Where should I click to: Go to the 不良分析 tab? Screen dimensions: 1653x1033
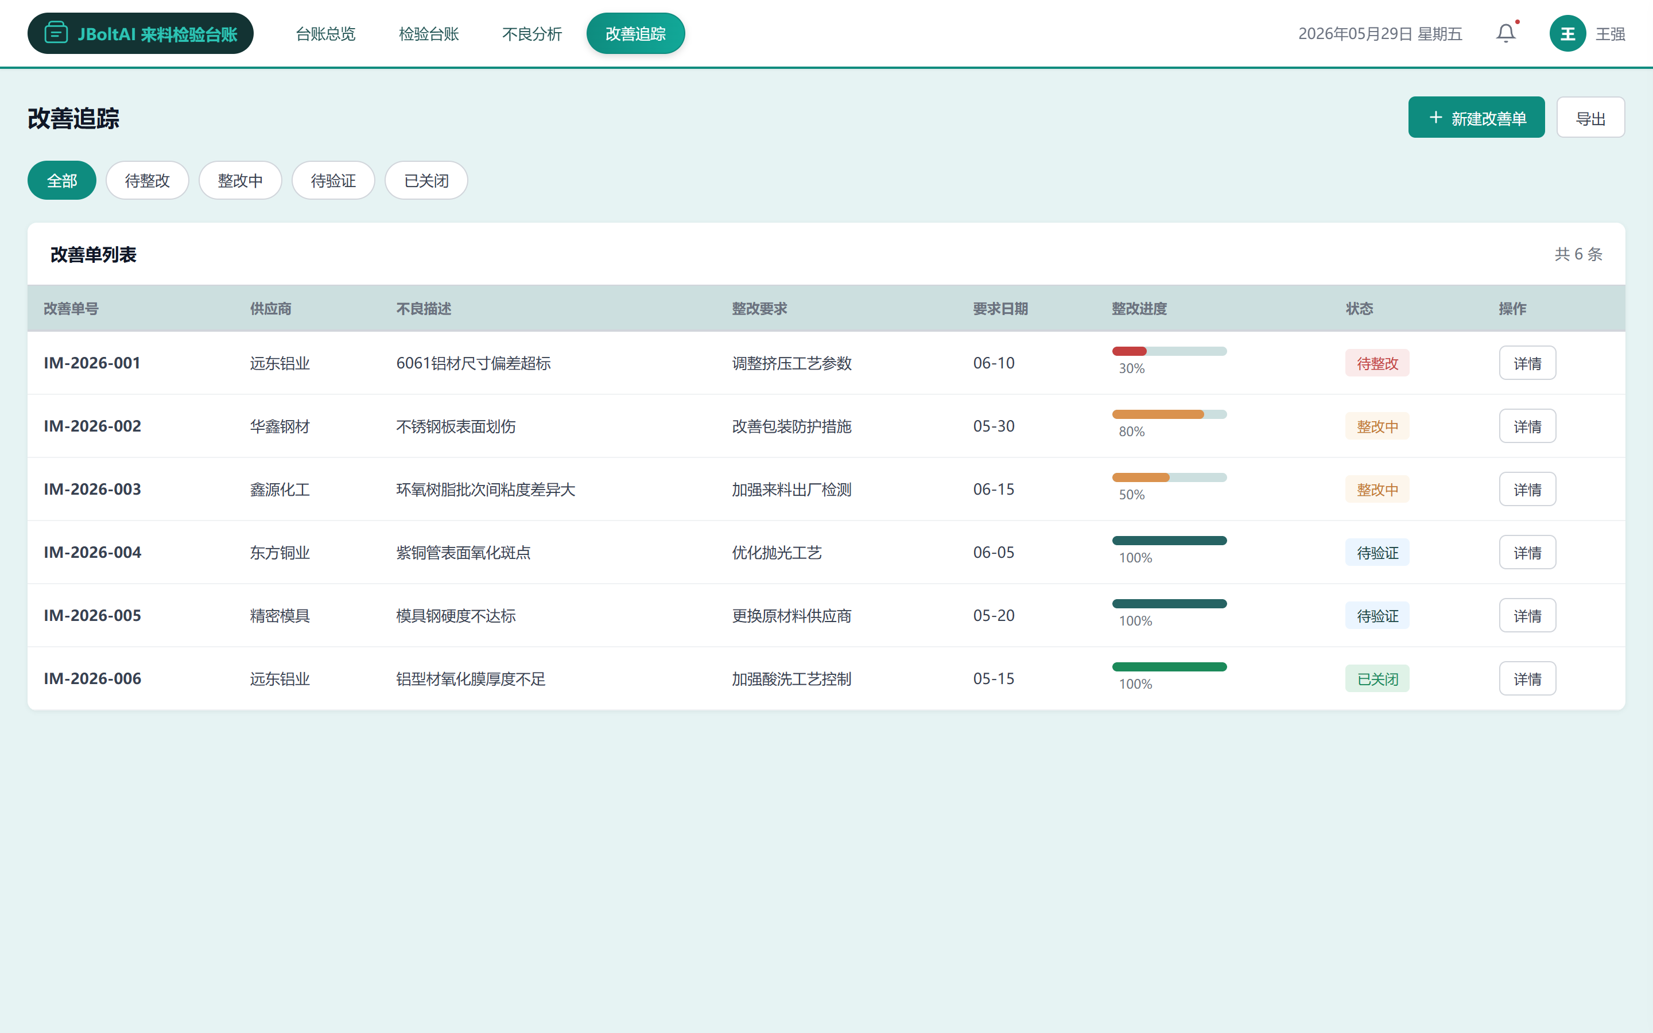click(531, 33)
